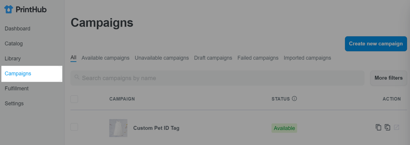The image size is (410, 145).
Task: Click the duplicate campaign copy icon
Action: click(378, 127)
